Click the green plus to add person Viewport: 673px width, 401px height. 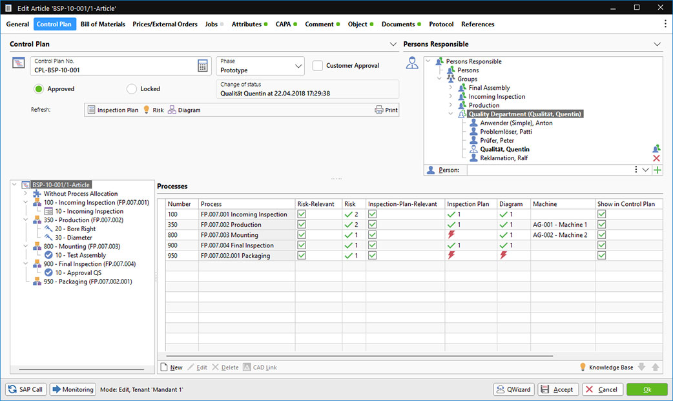pos(657,170)
